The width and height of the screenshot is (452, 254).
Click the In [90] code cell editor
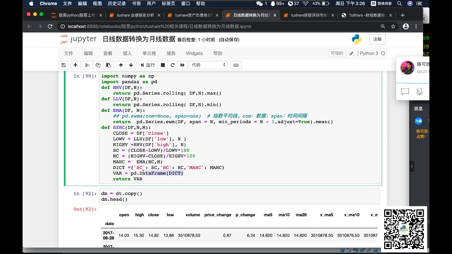tap(239, 127)
